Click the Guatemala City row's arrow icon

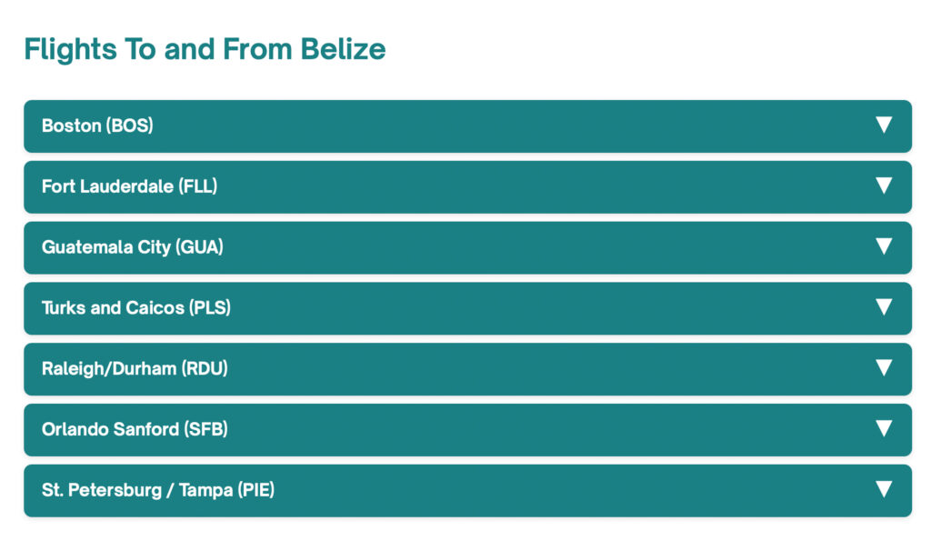point(884,245)
